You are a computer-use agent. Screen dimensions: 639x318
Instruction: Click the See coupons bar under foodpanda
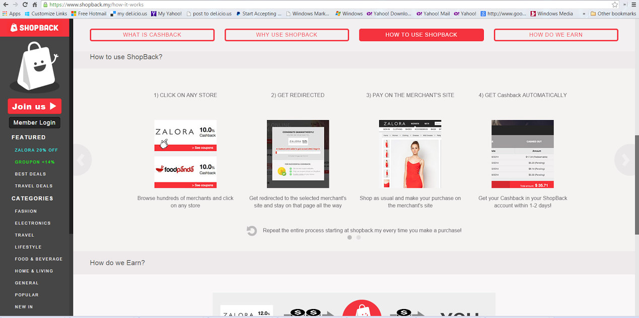point(185,185)
